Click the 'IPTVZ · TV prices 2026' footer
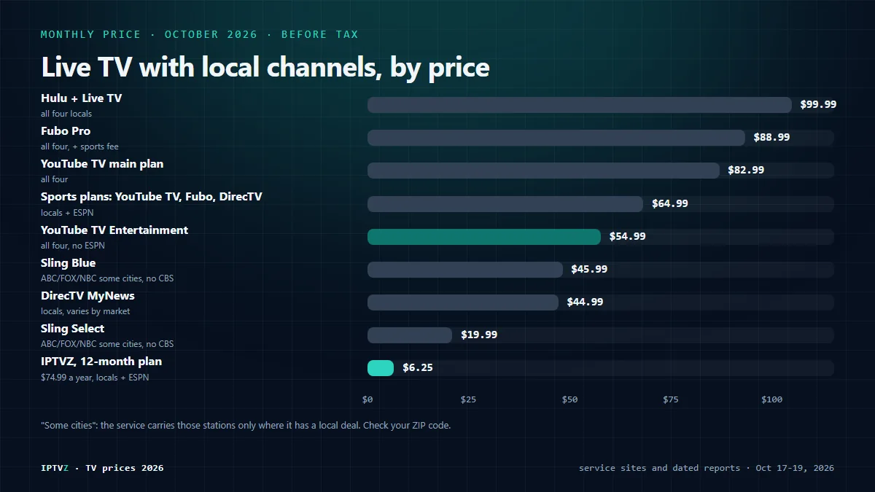The image size is (875, 492). click(x=102, y=468)
